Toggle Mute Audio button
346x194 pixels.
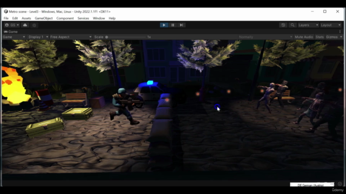304,37
